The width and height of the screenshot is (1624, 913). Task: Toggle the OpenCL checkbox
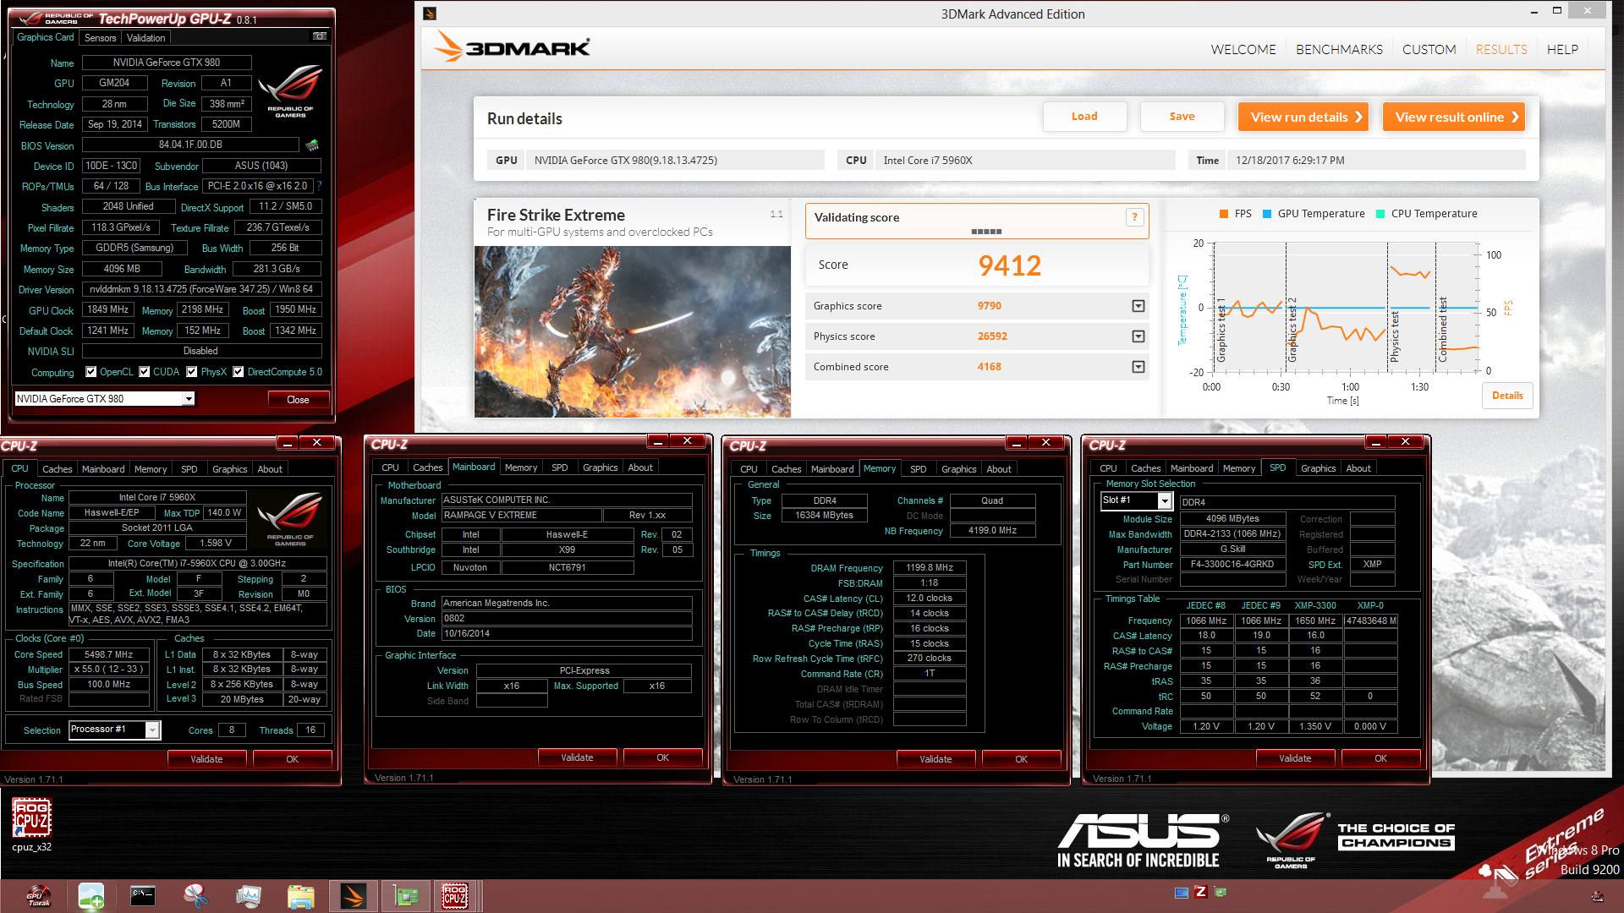pos(91,372)
